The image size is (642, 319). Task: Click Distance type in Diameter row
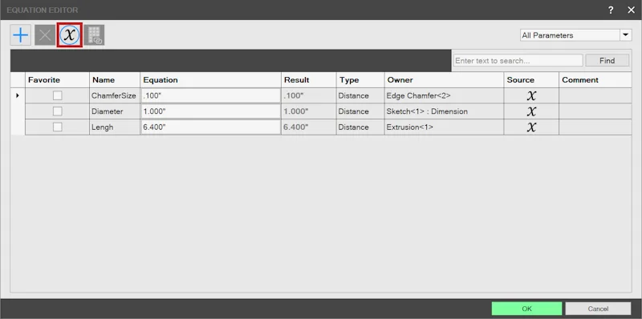(360, 111)
